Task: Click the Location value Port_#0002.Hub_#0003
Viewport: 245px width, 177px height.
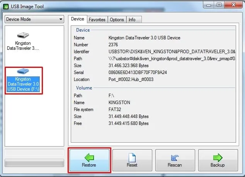Action: [131, 79]
